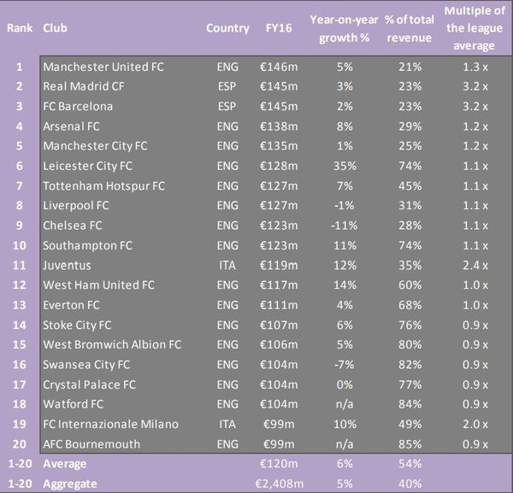Select Swansea City FC's 82% revenue cell

(410, 365)
